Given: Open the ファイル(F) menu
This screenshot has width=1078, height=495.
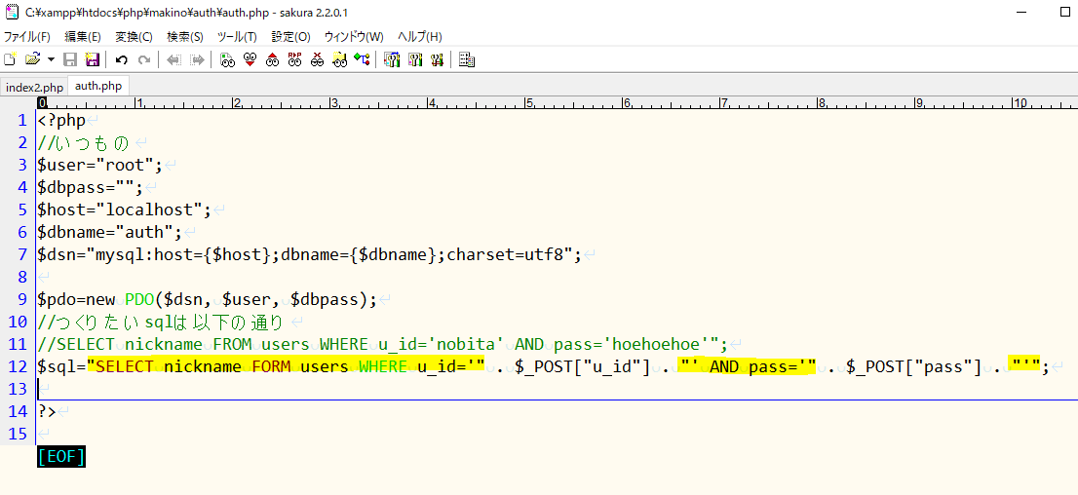Looking at the screenshot, I should pos(27,36).
